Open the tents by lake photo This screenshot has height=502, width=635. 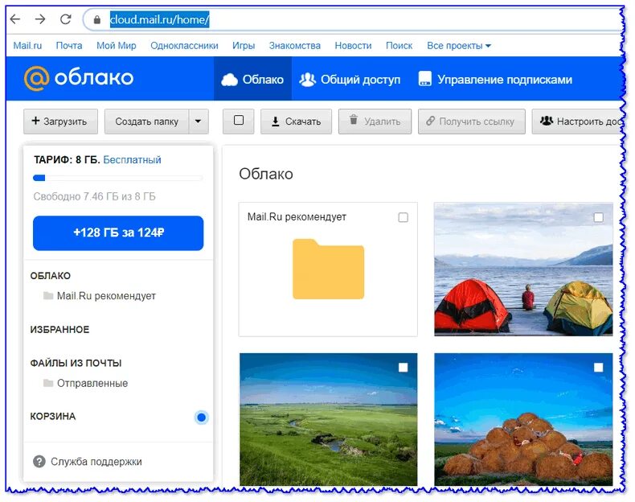click(x=523, y=269)
